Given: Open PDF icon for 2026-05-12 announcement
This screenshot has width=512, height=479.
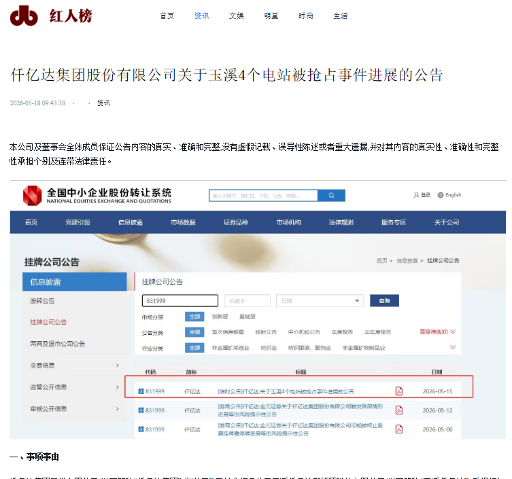Looking at the screenshot, I should [399, 410].
